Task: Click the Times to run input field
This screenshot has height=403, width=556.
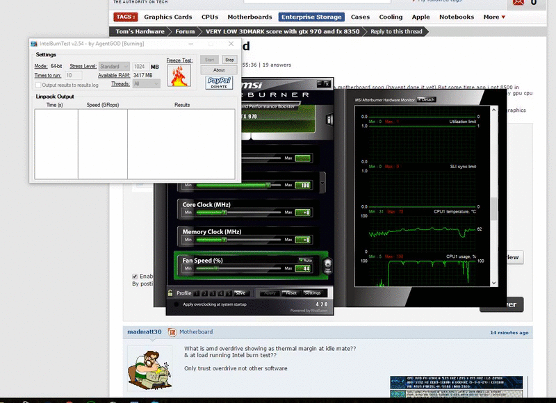Action: click(x=74, y=75)
